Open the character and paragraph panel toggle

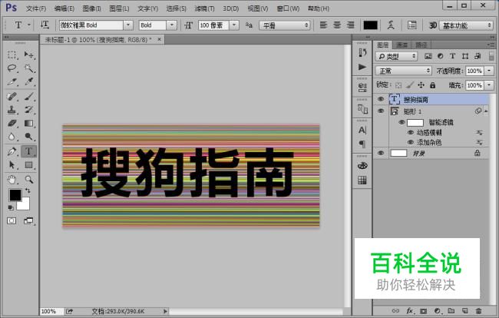(x=411, y=25)
